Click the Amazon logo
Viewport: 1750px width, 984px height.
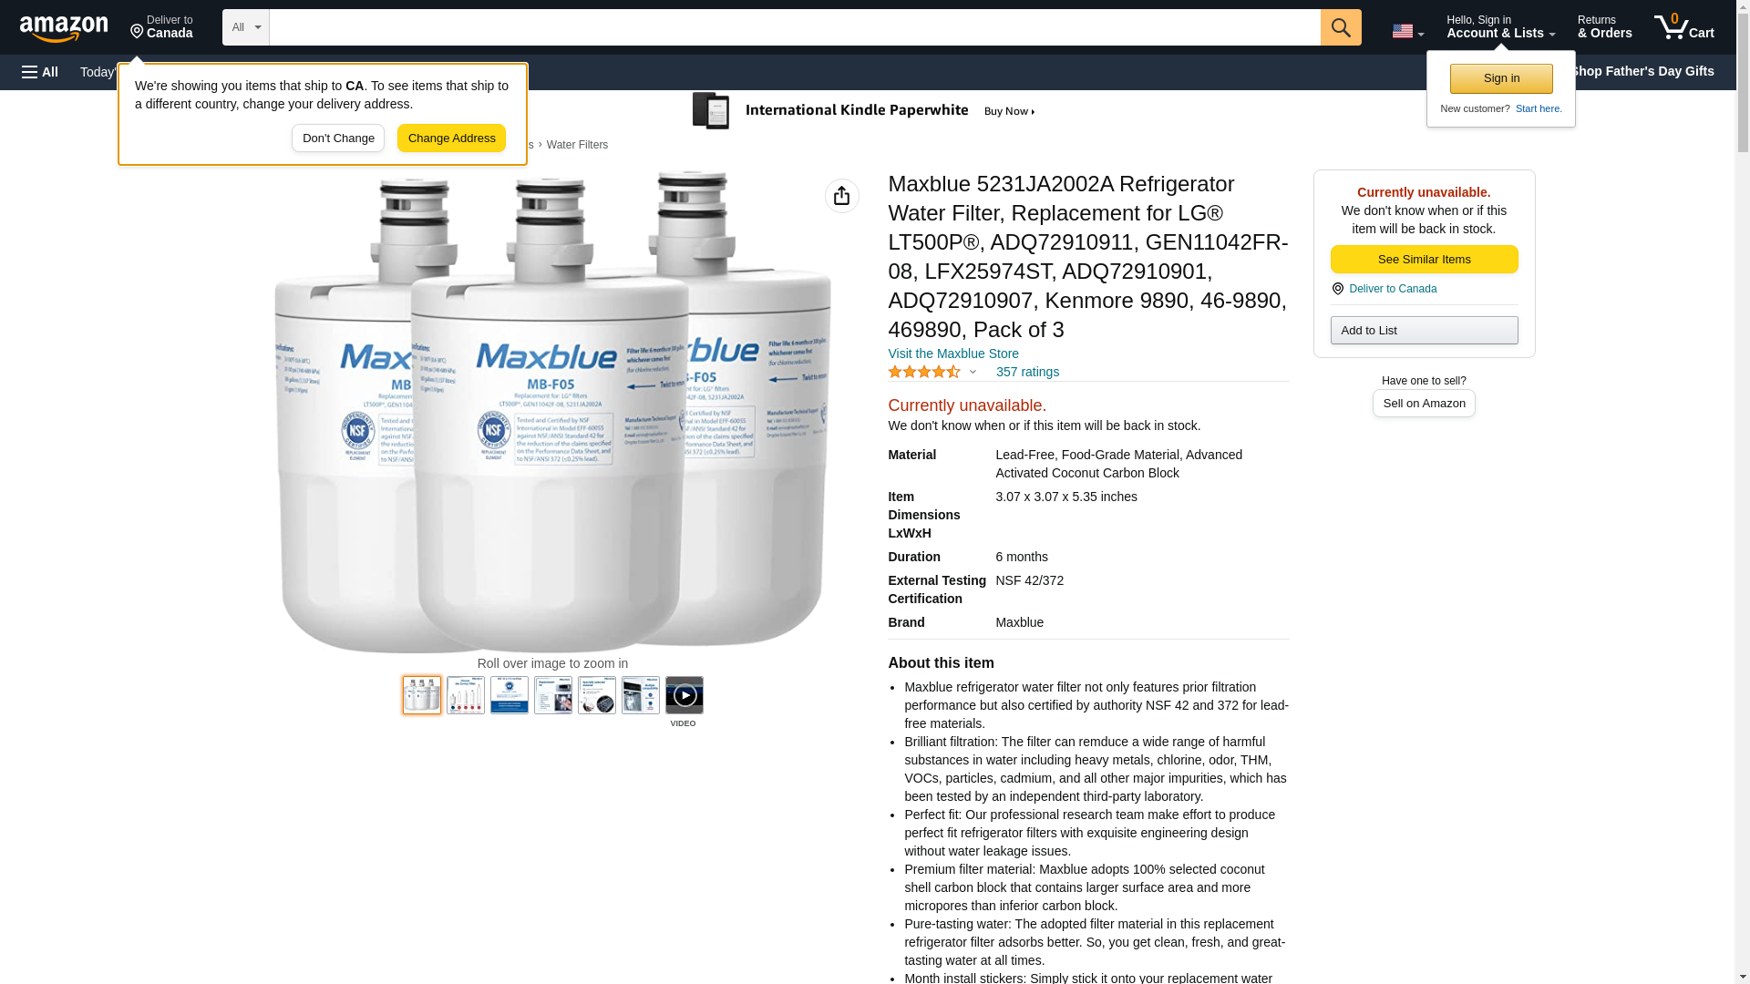point(64,28)
